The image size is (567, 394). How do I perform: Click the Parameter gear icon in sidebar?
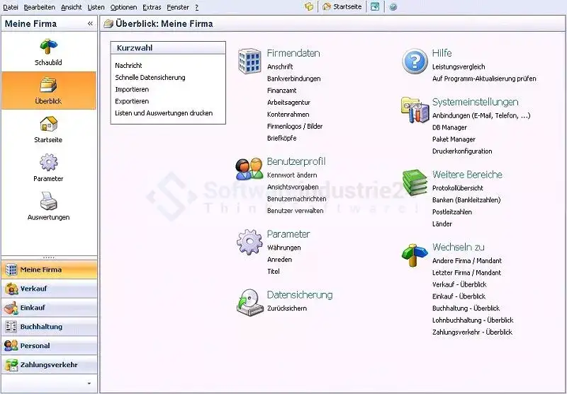48,163
